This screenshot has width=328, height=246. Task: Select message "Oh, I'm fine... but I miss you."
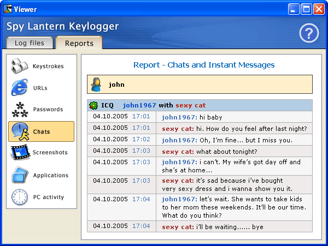(x=246, y=140)
